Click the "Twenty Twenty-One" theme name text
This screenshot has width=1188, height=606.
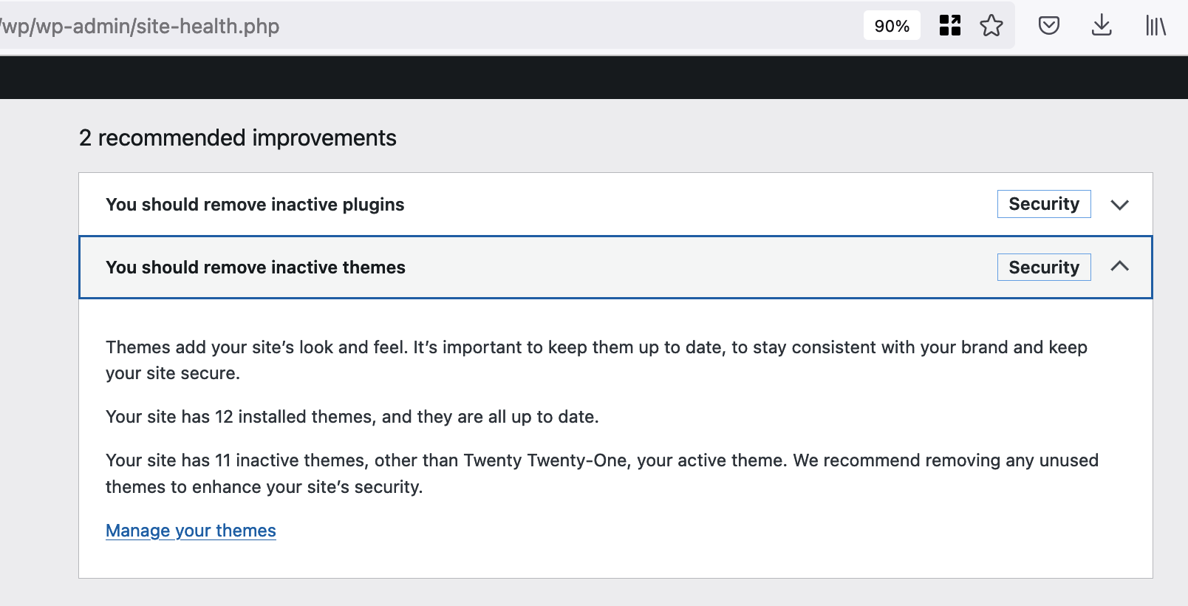545,461
